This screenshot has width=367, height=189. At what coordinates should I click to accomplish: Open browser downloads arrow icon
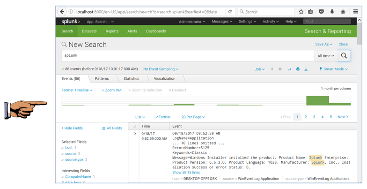click(332, 11)
